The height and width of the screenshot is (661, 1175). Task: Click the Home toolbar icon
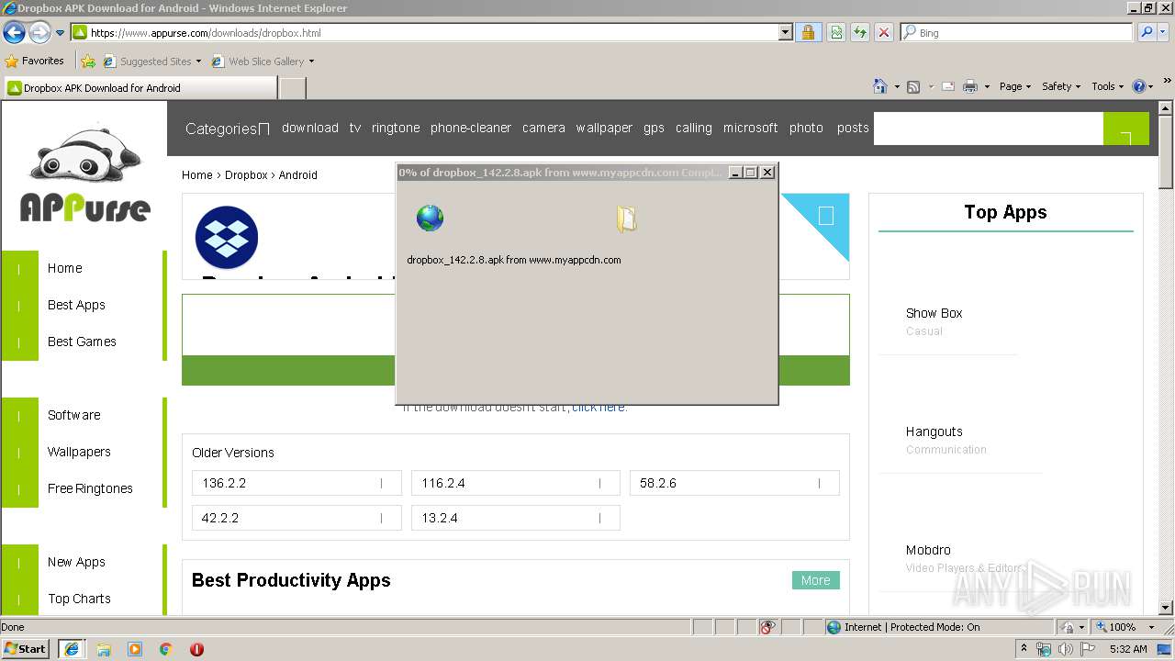click(879, 86)
